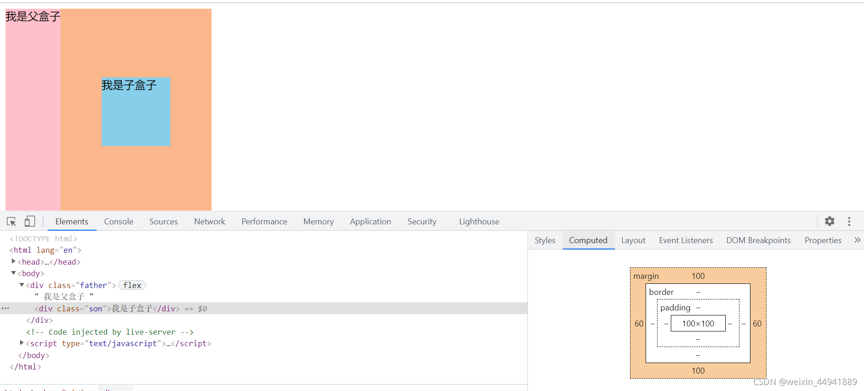Select the closing </div> tag line
The width and height of the screenshot is (864, 391).
pyautogui.click(x=39, y=320)
